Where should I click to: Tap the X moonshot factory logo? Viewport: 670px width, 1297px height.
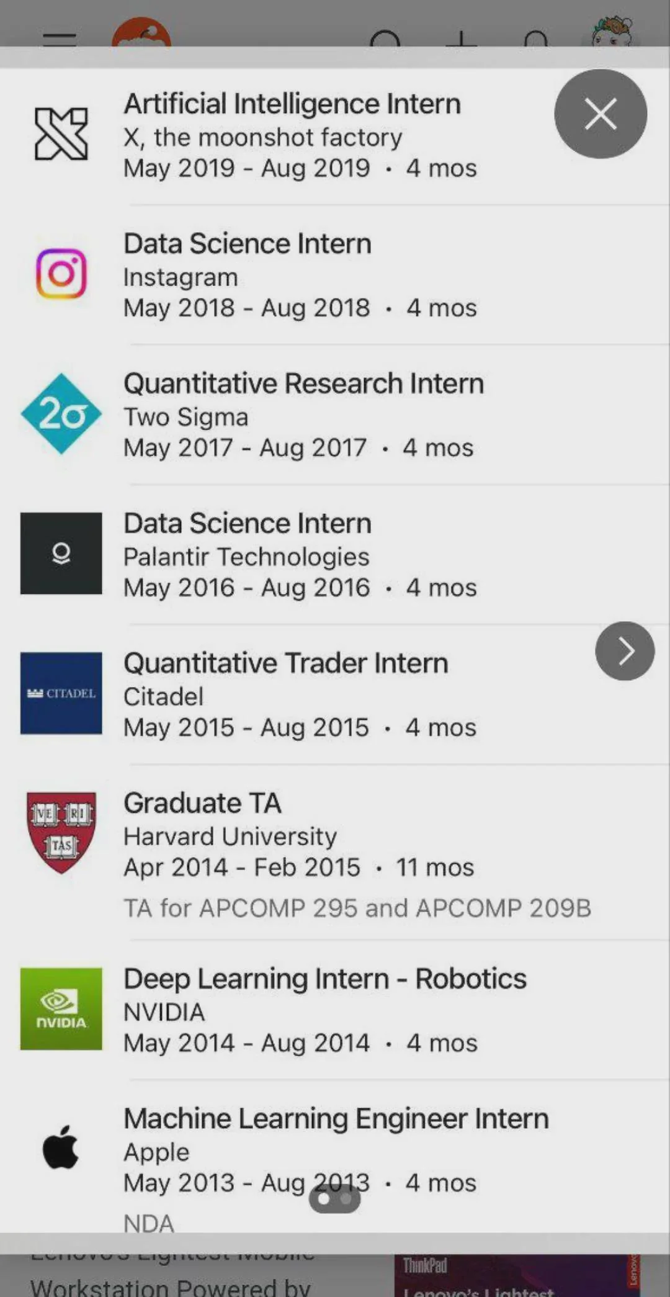click(x=61, y=134)
